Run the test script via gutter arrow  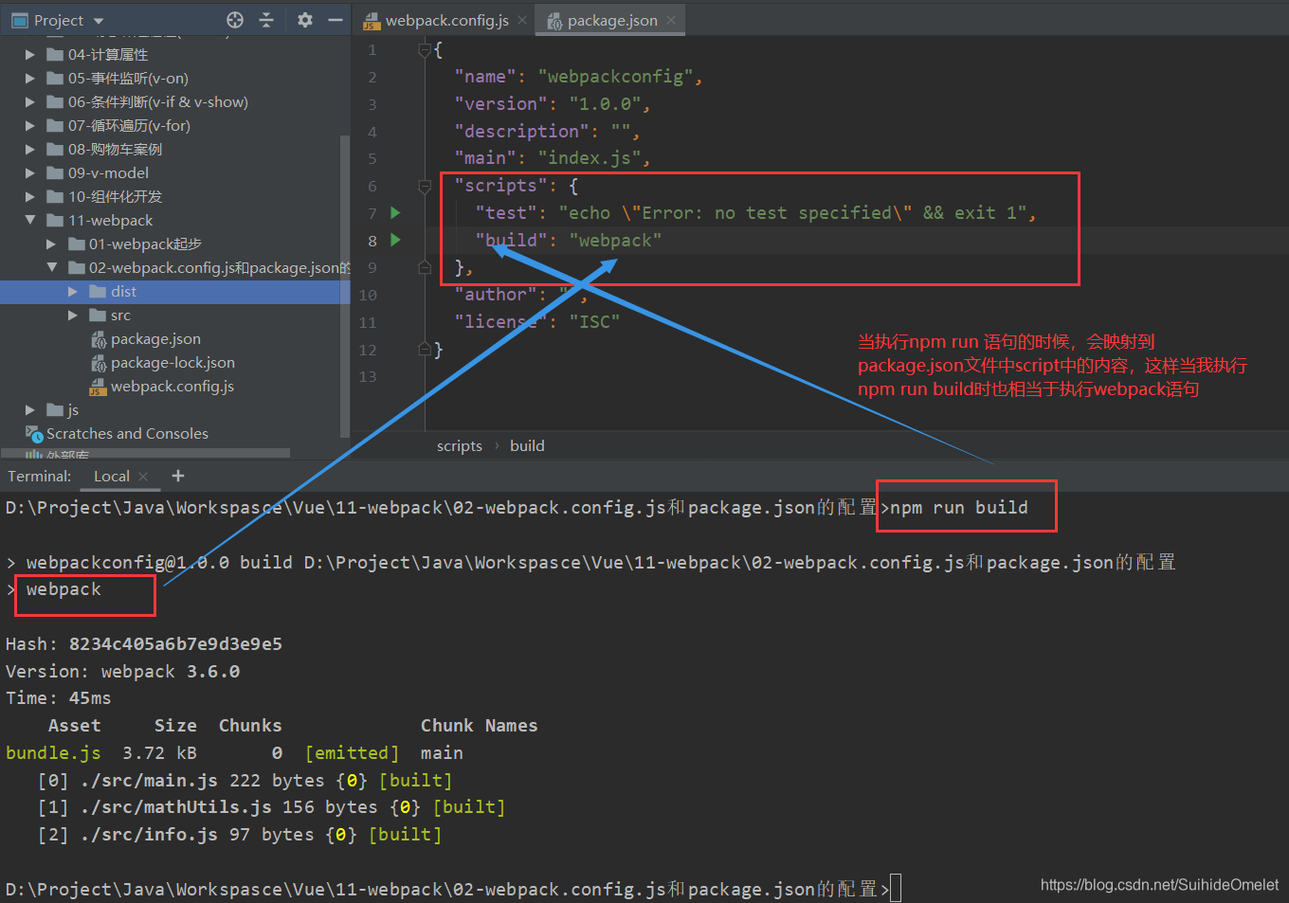[395, 212]
